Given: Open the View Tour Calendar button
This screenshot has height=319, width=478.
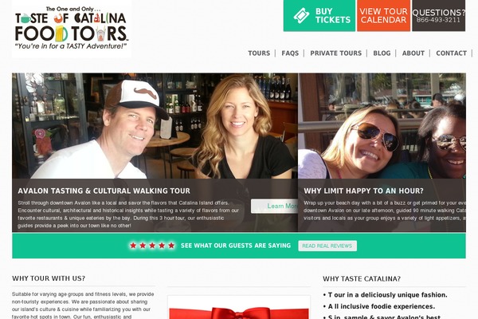Looking at the screenshot, I should pos(383,16).
